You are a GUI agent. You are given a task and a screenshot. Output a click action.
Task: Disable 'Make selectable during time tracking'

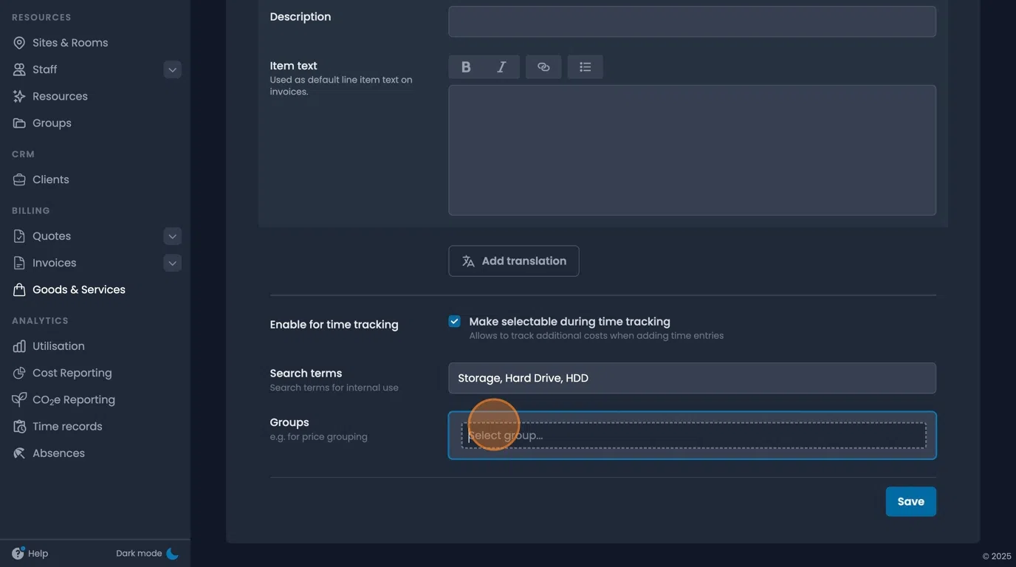(453, 320)
